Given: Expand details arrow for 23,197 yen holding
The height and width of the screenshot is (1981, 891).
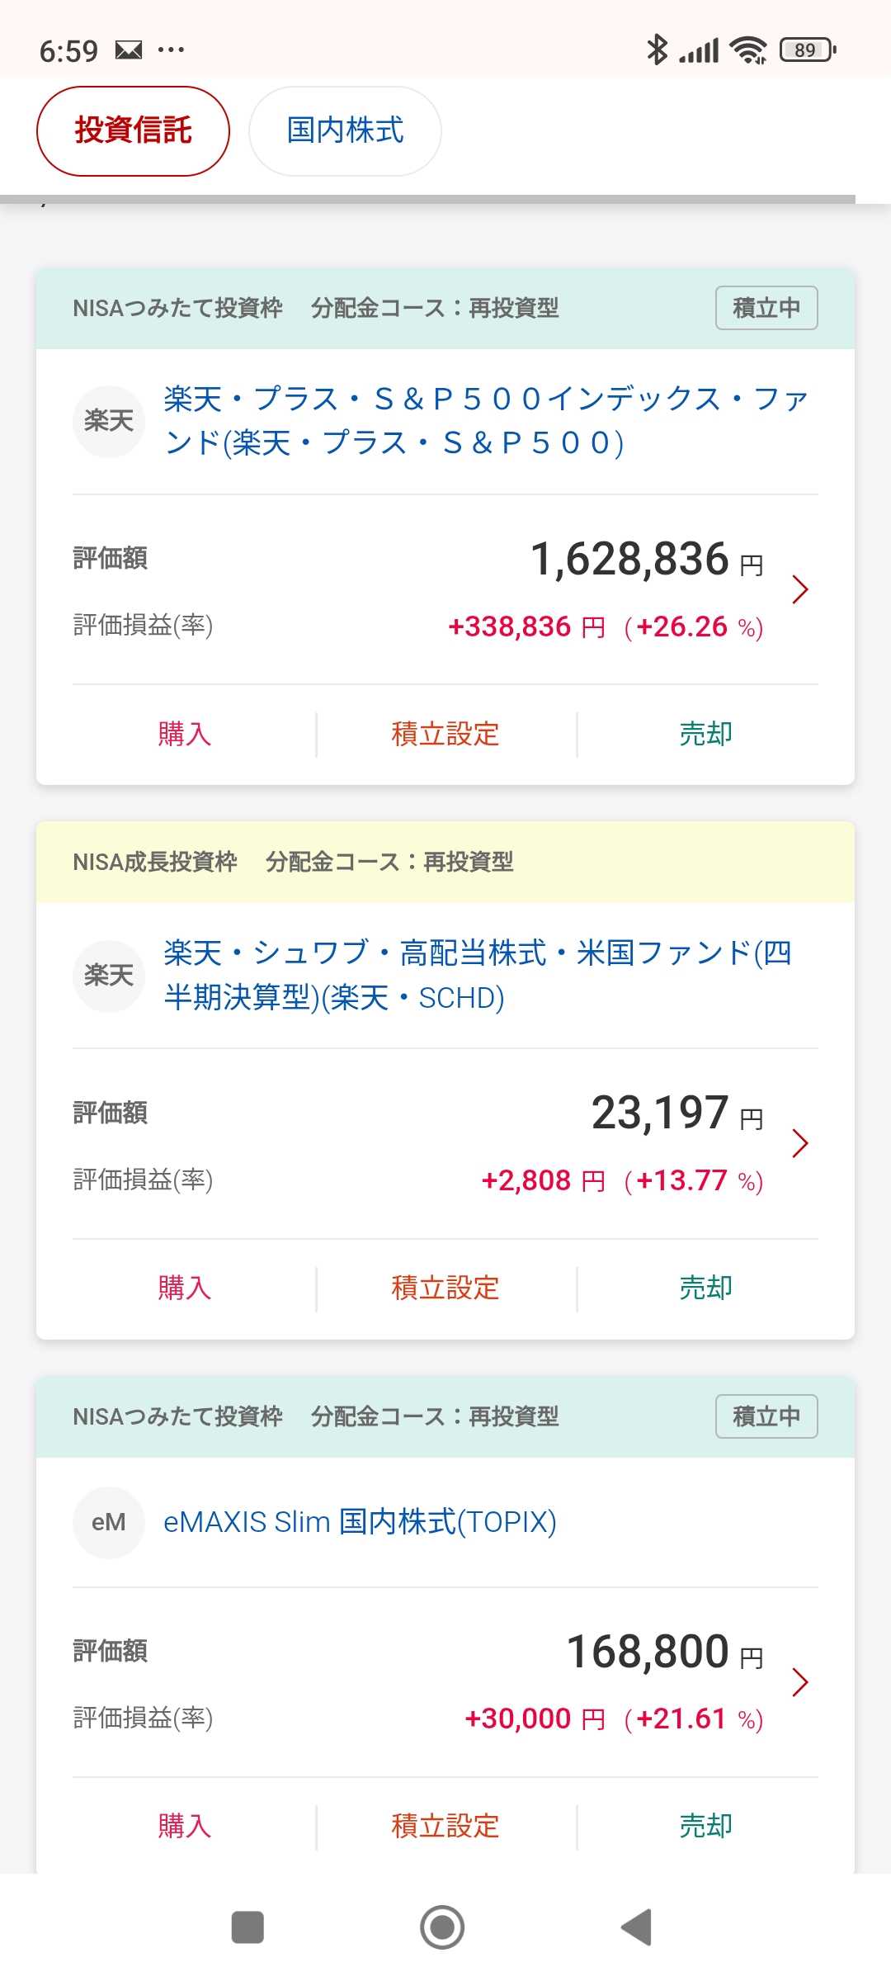Looking at the screenshot, I should (x=799, y=1144).
